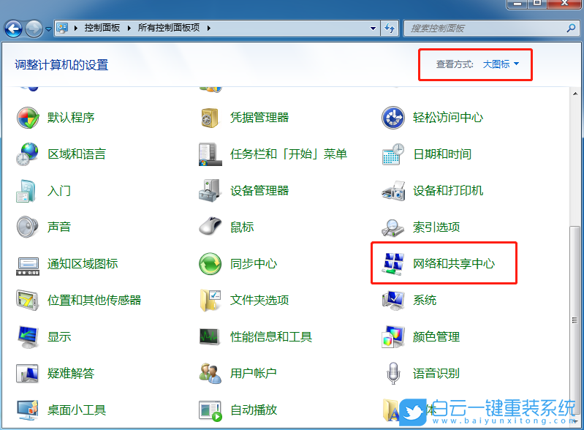Viewport: 584px width, 430px height.
Task: Open the 显示 monitor icon
Action: 28,337
